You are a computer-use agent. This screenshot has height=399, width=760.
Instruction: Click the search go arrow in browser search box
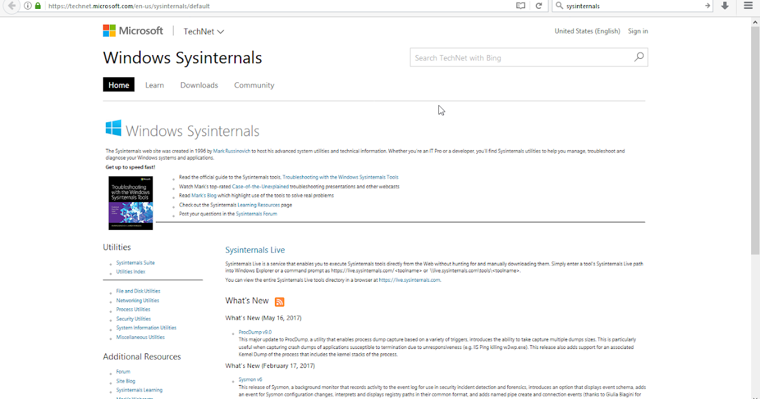[708, 6]
